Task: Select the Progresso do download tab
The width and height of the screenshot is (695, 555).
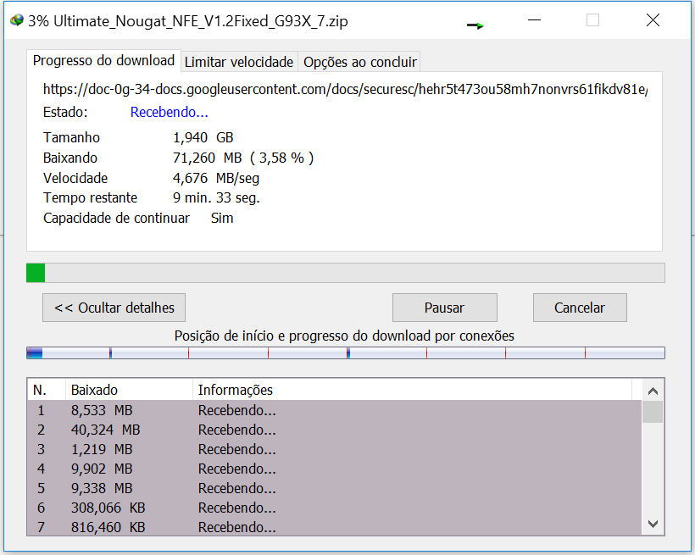Action: (x=103, y=60)
